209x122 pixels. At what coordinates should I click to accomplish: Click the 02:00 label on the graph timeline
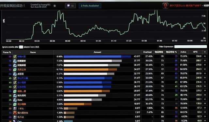click(x=190, y=41)
